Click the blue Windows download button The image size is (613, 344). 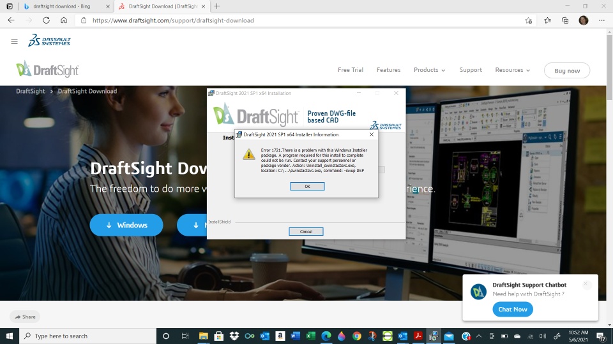pos(126,225)
